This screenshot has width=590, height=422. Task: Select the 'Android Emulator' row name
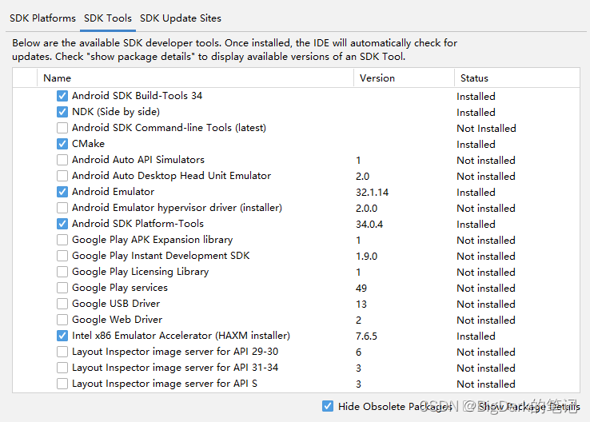pos(113,192)
